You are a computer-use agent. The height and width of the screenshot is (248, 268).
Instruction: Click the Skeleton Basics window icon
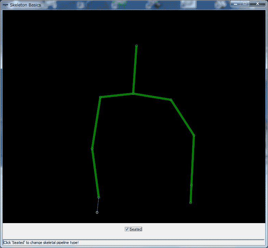[x=5, y=5]
